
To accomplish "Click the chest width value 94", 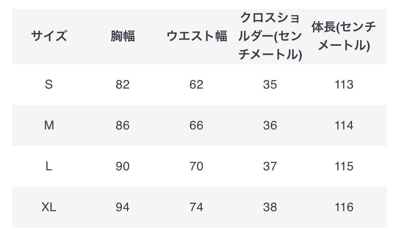I will (x=123, y=207).
